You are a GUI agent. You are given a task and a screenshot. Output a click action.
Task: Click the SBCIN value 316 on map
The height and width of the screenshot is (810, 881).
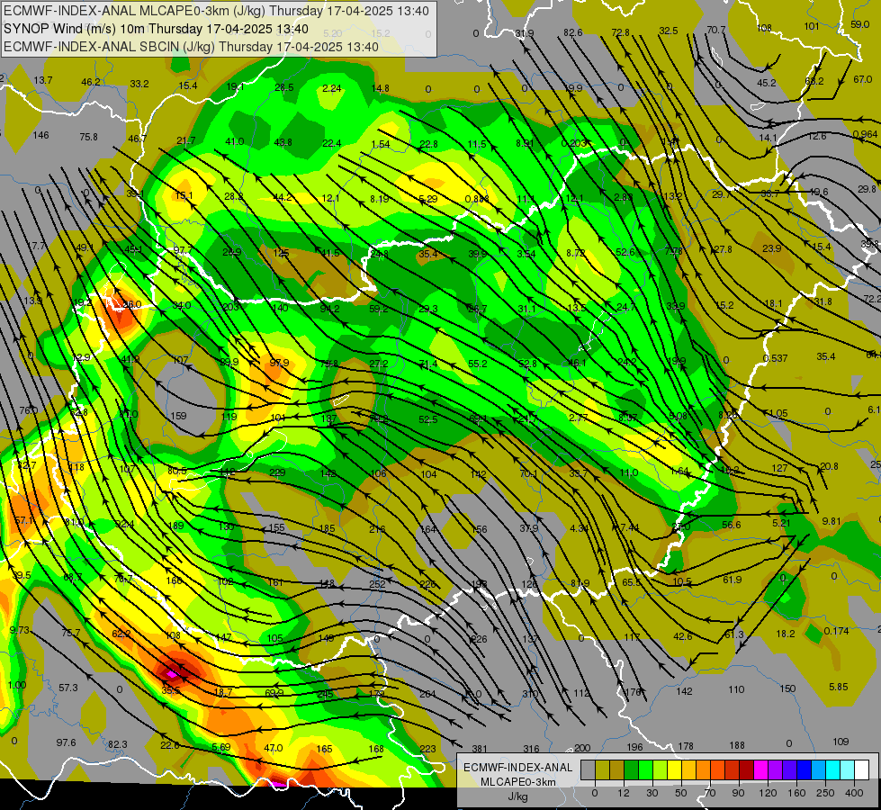click(x=531, y=748)
